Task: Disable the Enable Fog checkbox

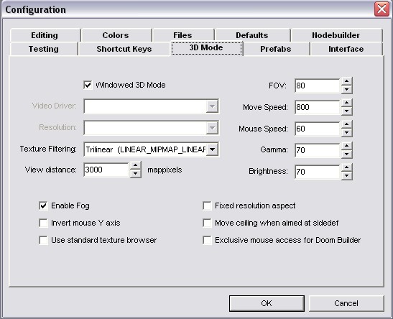Action: (x=43, y=205)
